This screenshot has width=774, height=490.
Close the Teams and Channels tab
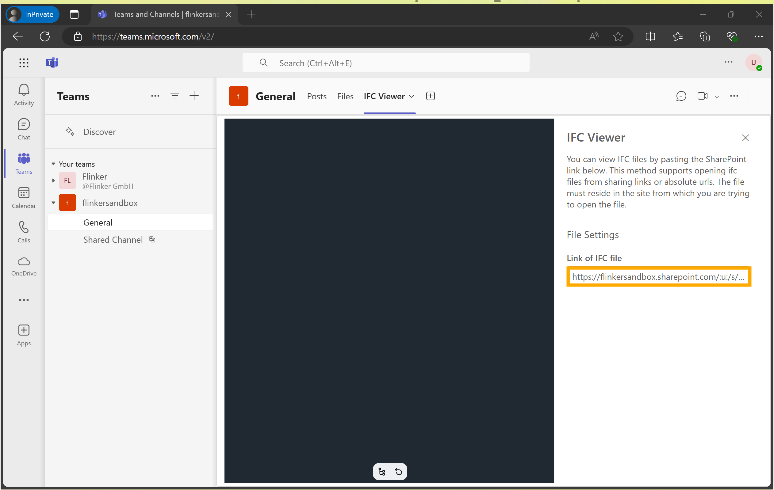pos(228,14)
